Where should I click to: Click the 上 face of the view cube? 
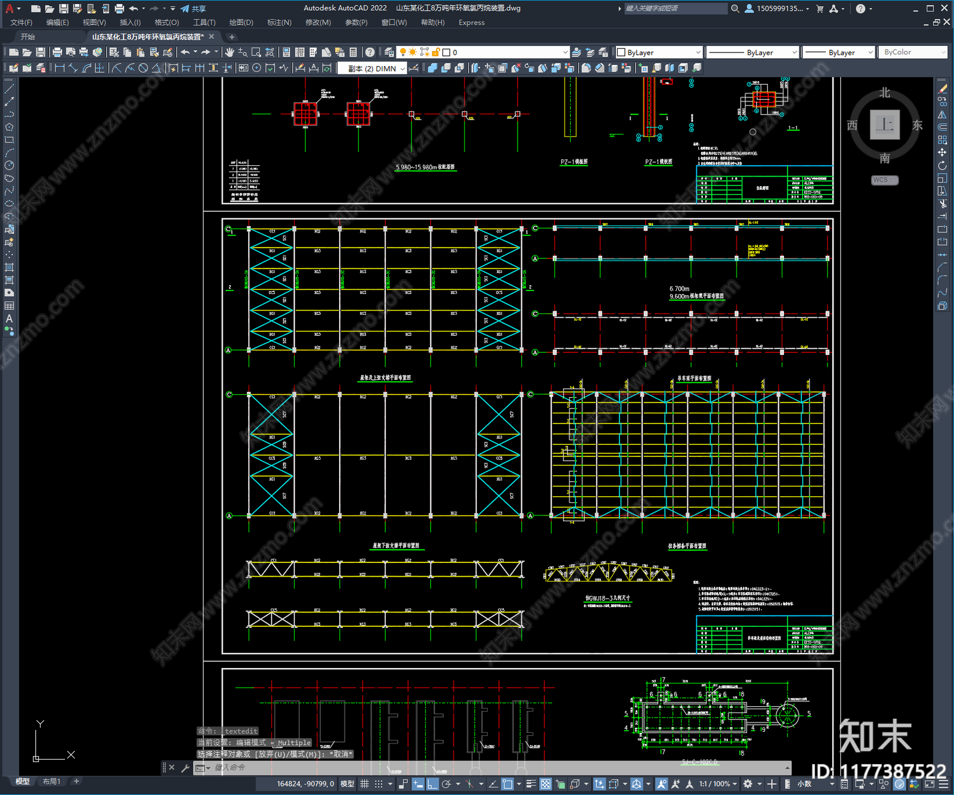pos(885,125)
